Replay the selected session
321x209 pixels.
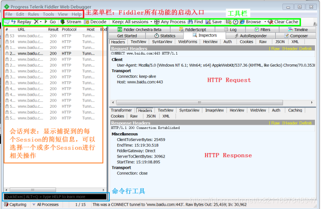click(21, 22)
